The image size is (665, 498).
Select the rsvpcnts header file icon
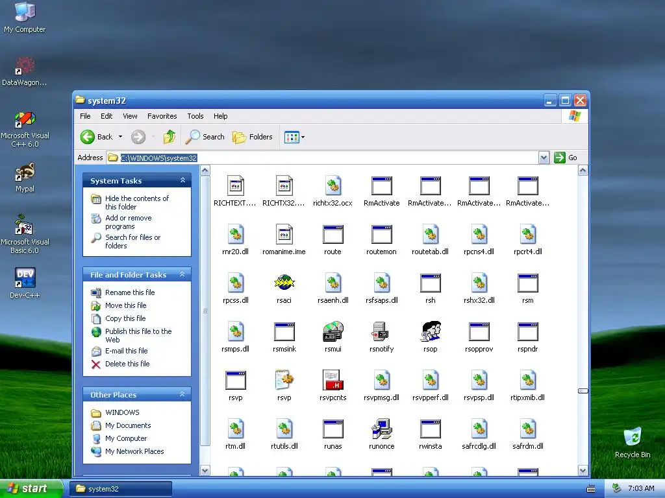333,380
